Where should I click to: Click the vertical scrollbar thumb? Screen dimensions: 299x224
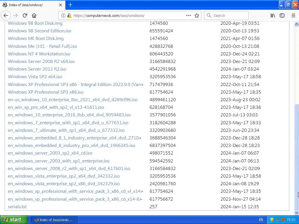[x=297, y=157]
